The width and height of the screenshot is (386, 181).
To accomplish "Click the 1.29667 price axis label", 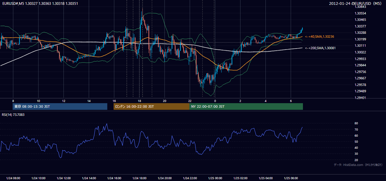I will [x=360, y=78].
